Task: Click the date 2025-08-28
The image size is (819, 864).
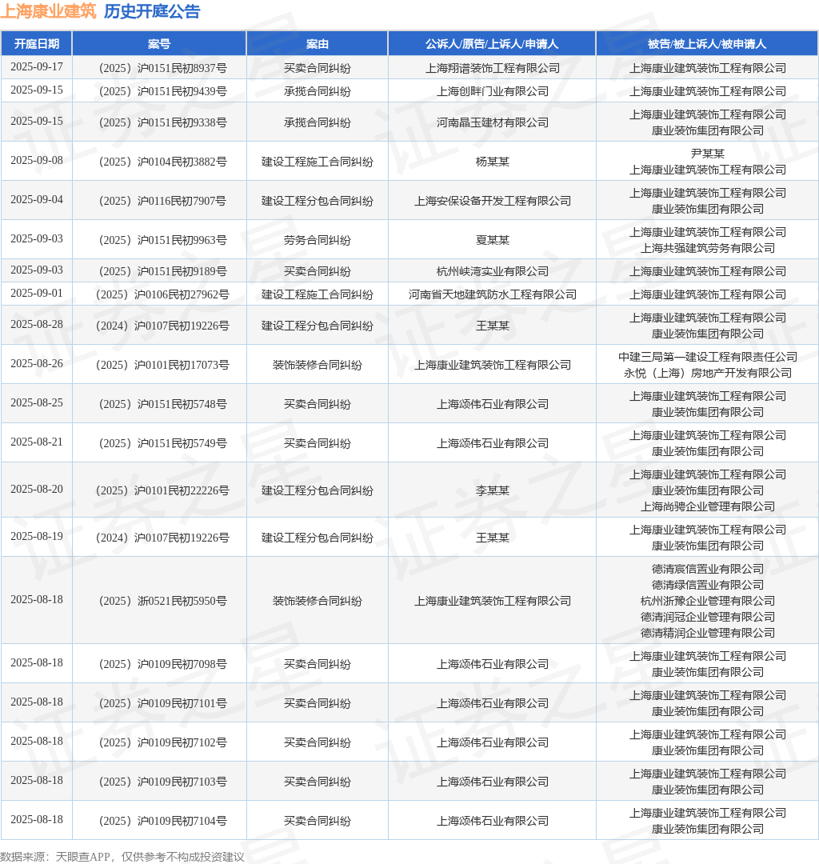Action: (37, 325)
